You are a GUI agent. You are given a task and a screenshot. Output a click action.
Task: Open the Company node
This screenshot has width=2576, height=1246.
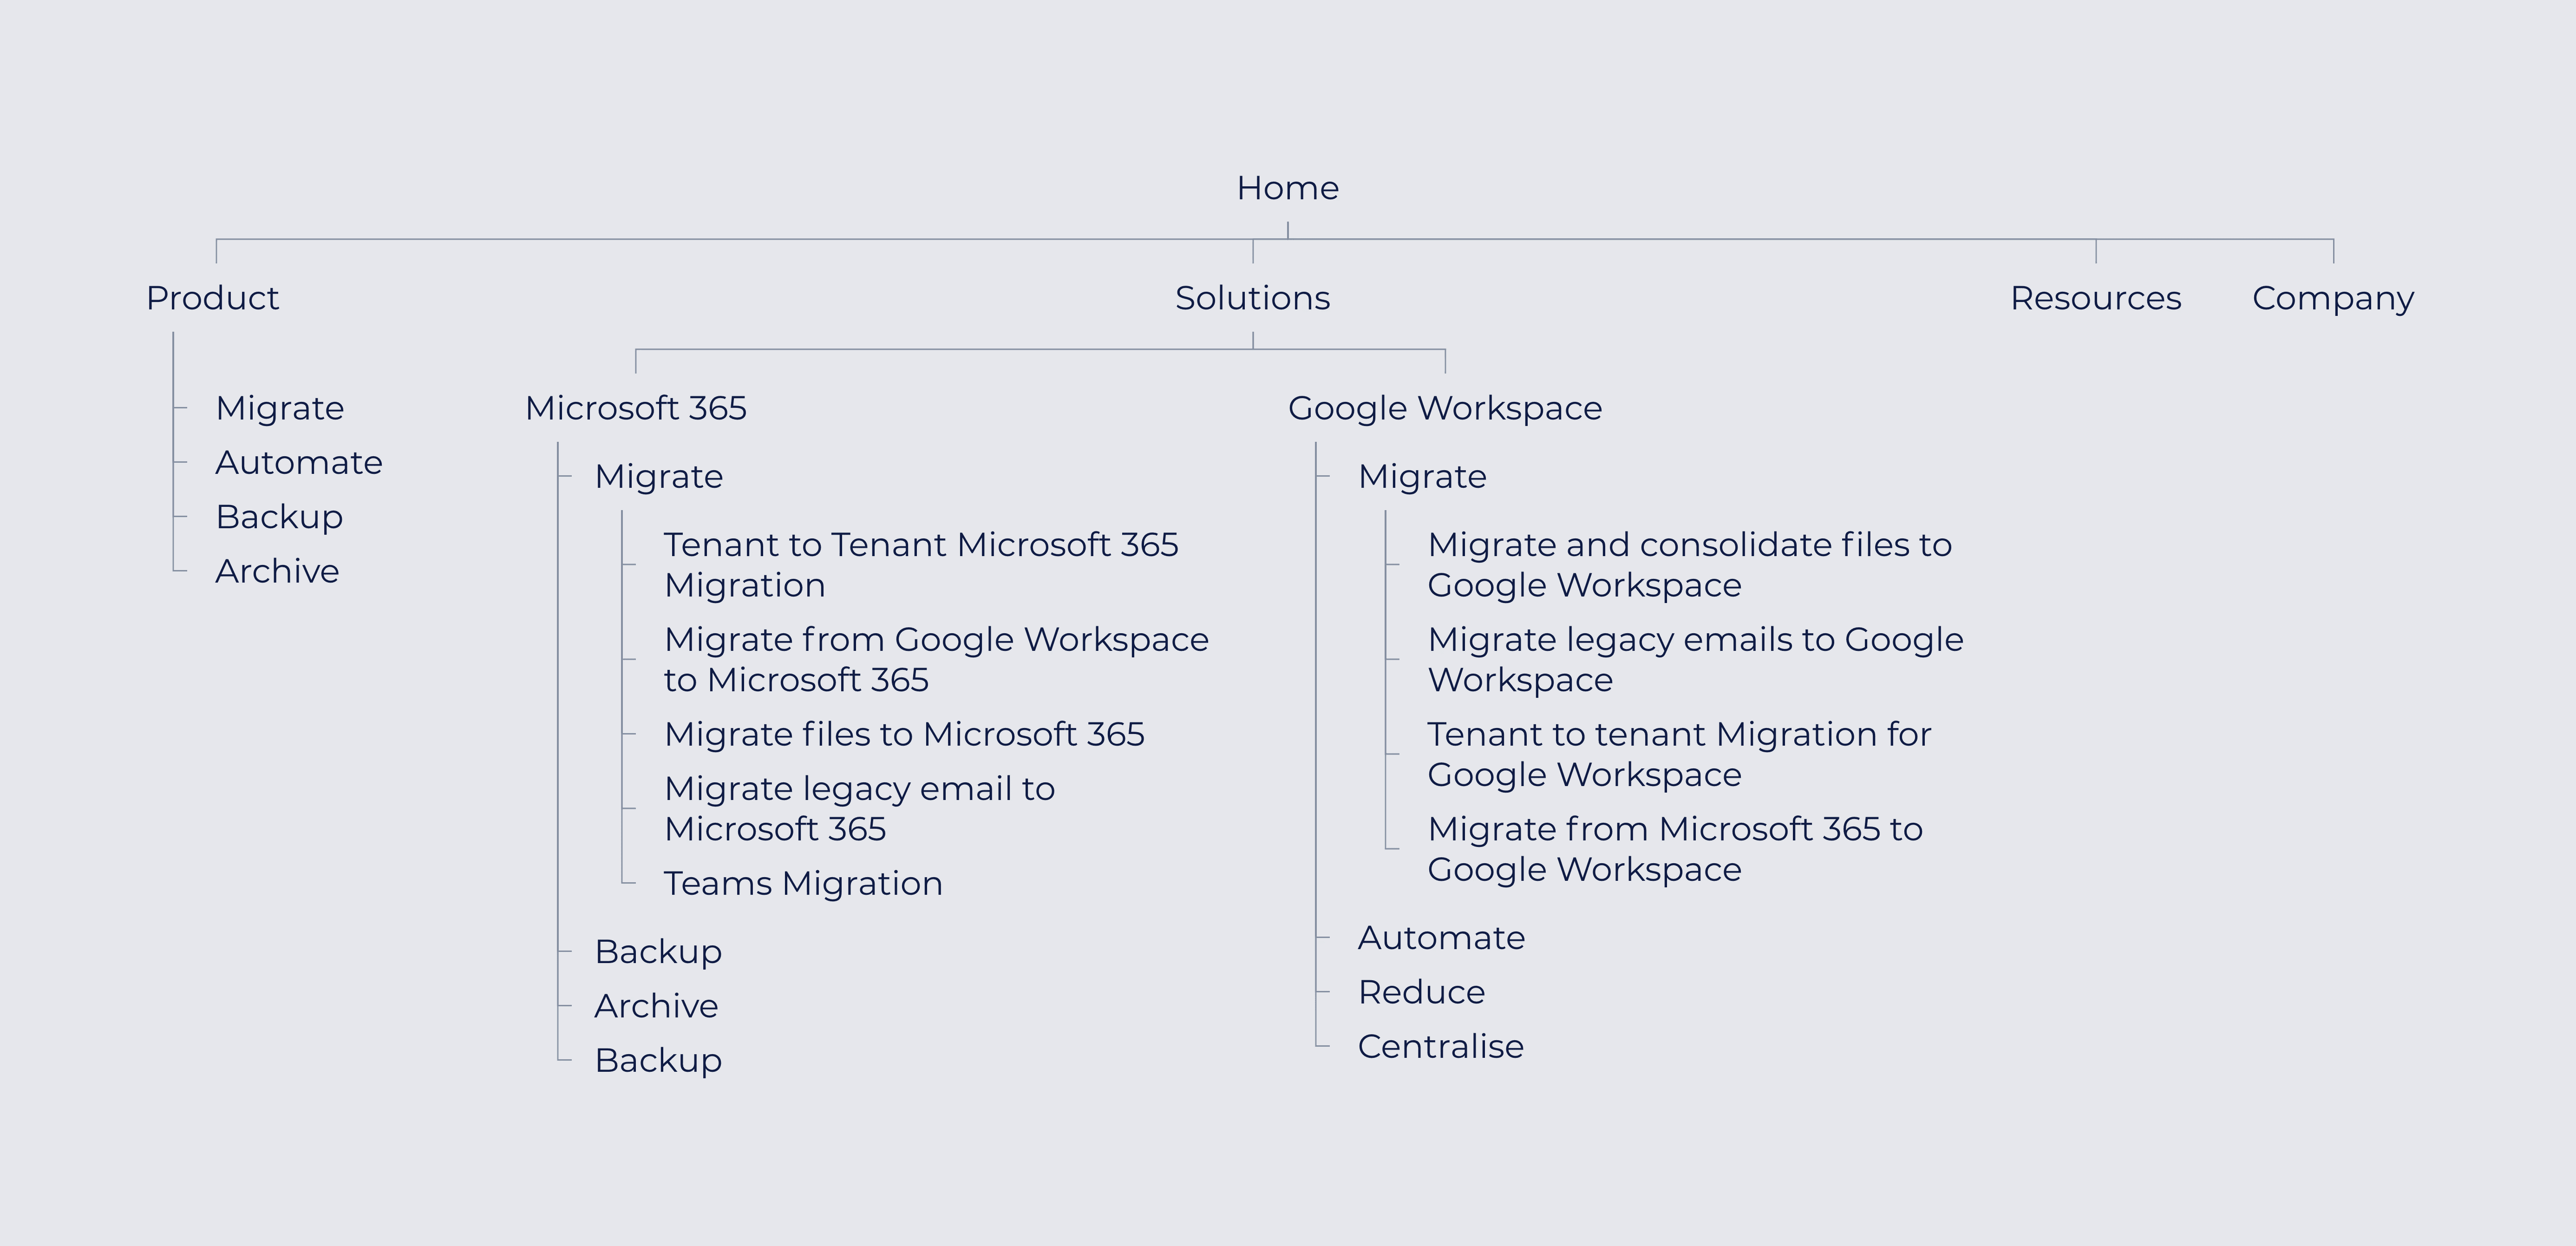coord(2332,298)
